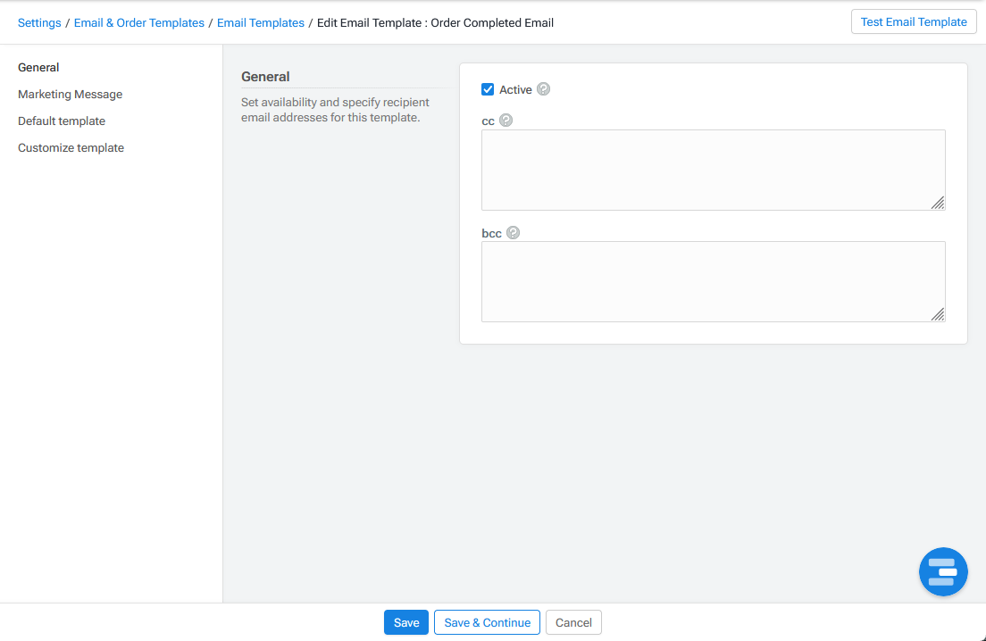986x641 pixels.
Task: Uncheck the Active checkbox
Action: [488, 89]
